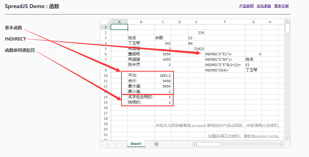Click the 姓名 header cell in column B
Image resolution: width=309 pixels, height=157 pixels.
[141, 38]
